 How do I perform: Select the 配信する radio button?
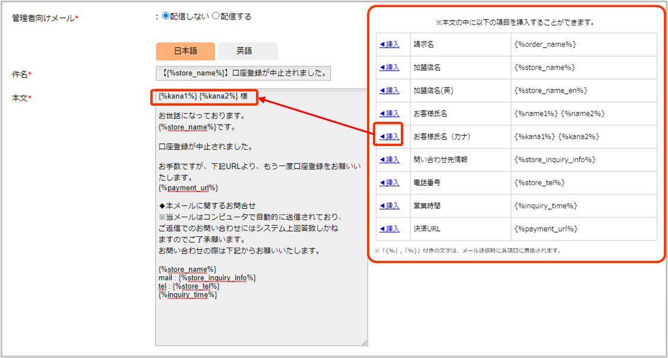pos(216,17)
